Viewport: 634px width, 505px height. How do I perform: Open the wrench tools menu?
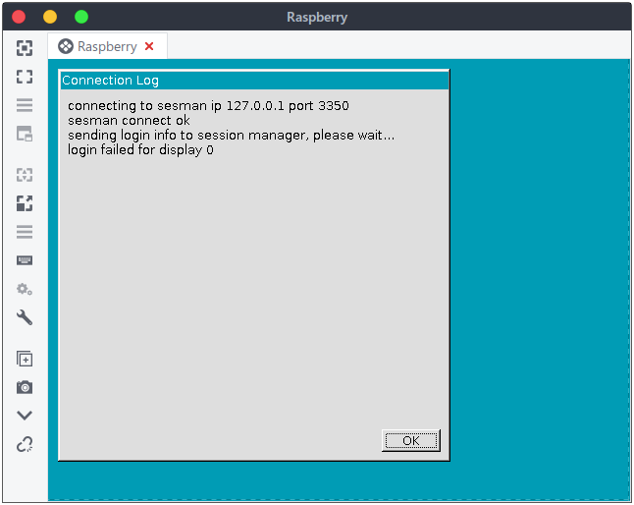[x=25, y=317]
